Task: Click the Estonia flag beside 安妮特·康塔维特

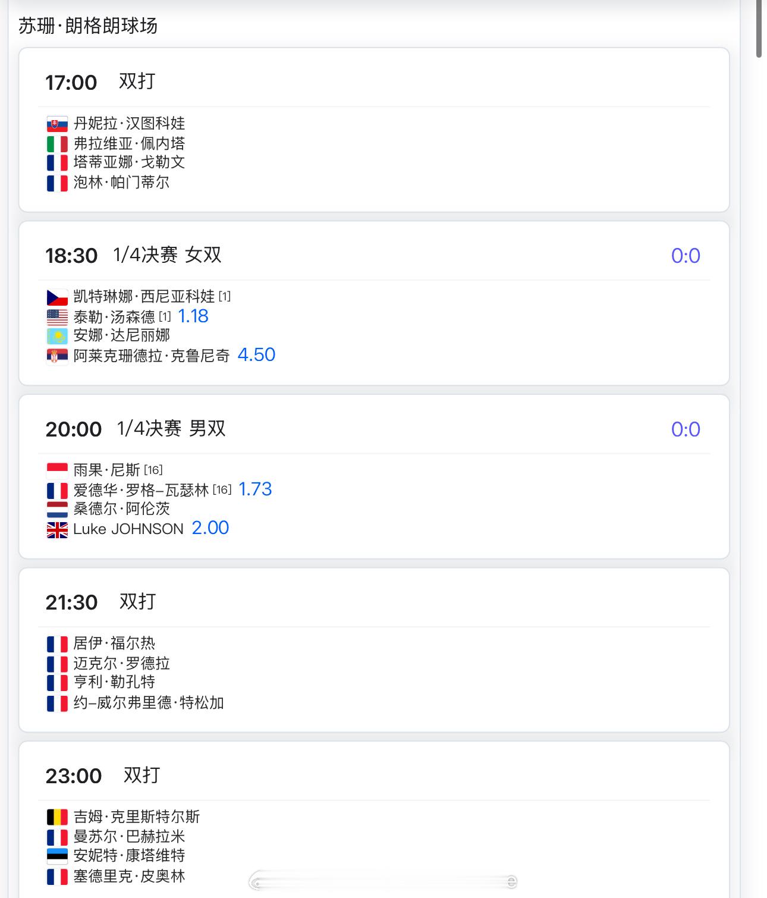Action: pyautogui.click(x=57, y=856)
